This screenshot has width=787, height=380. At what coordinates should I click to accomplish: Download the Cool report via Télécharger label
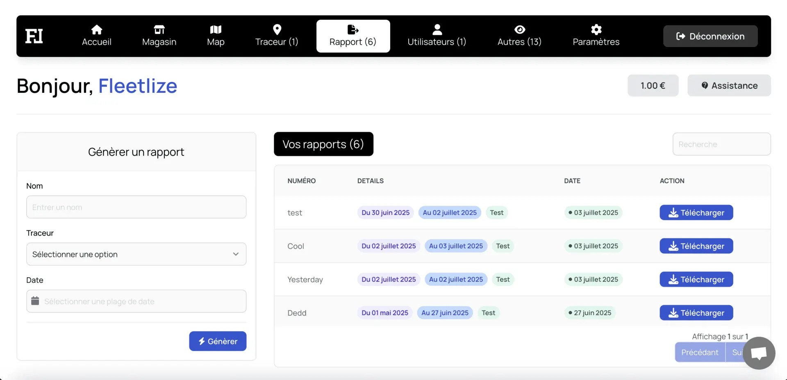point(702,246)
